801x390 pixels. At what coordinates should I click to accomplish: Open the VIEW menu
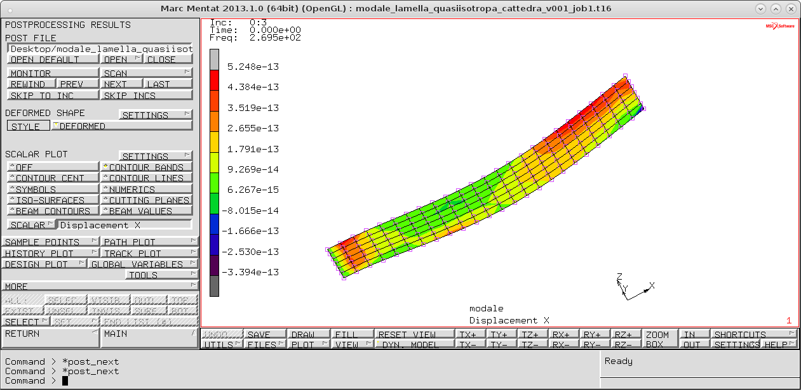[353, 344]
